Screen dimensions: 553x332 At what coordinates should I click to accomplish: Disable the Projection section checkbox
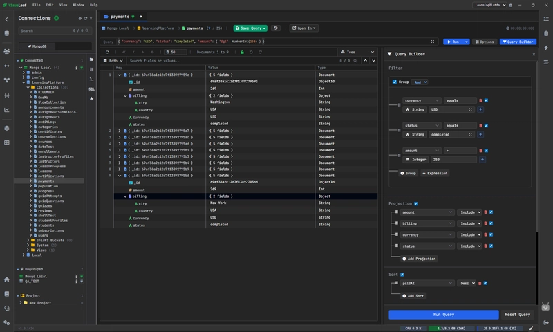point(415,204)
